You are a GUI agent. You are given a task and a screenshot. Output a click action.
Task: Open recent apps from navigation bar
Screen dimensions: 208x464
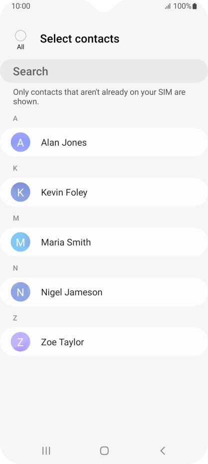(46, 451)
